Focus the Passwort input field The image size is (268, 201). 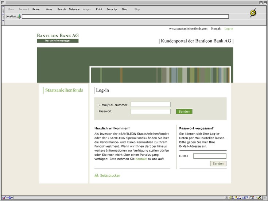(151, 111)
